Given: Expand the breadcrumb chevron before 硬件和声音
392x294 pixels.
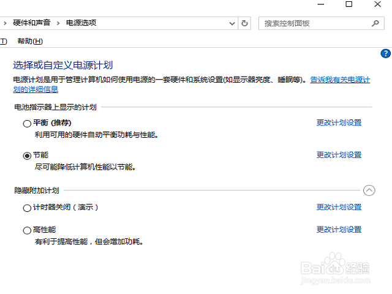Looking at the screenshot, I should [5, 23].
